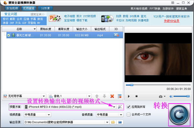This screenshot has width=194, height=128.
Task: Enable the 合并成一个文件 checkbox
Action: click(x=129, y=114)
